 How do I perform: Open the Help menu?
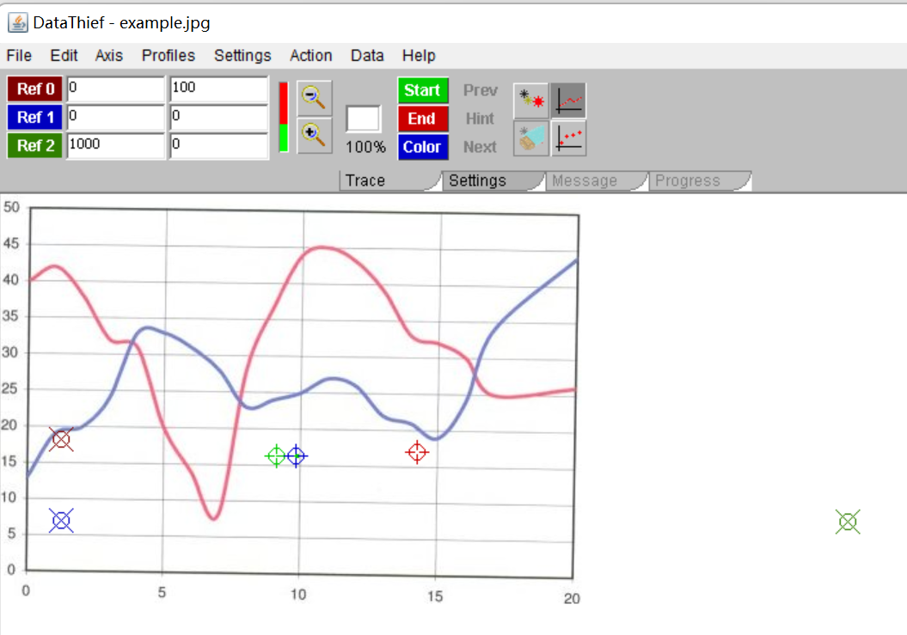tap(419, 56)
